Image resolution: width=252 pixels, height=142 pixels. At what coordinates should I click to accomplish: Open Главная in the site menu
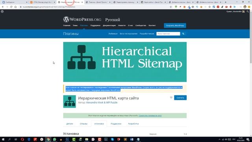coord(67,25)
